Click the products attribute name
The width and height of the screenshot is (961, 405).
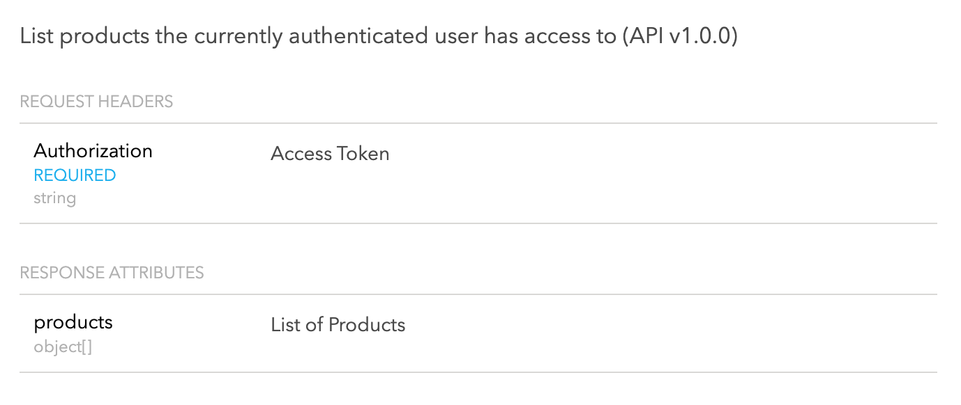(73, 322)
